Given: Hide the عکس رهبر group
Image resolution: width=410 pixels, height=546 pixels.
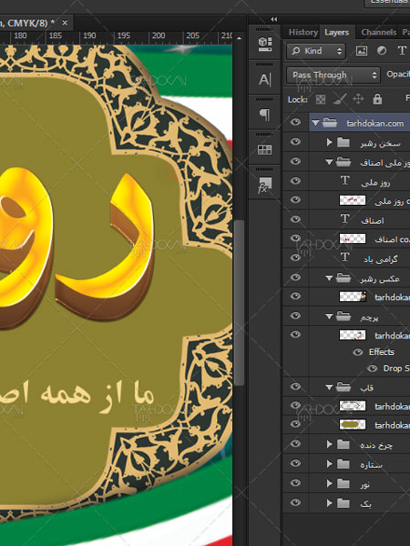Looking at the screenshot, I should click(x=295, y=278).
